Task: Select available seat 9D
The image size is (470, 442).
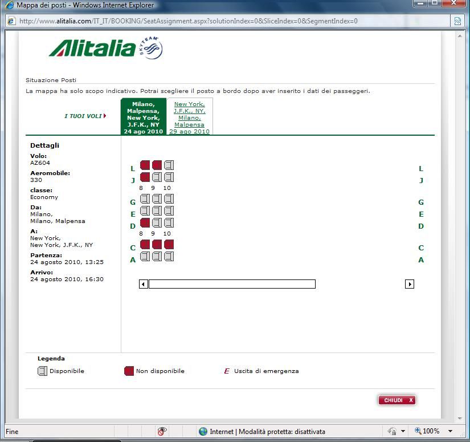Action: tap(157, 222)
